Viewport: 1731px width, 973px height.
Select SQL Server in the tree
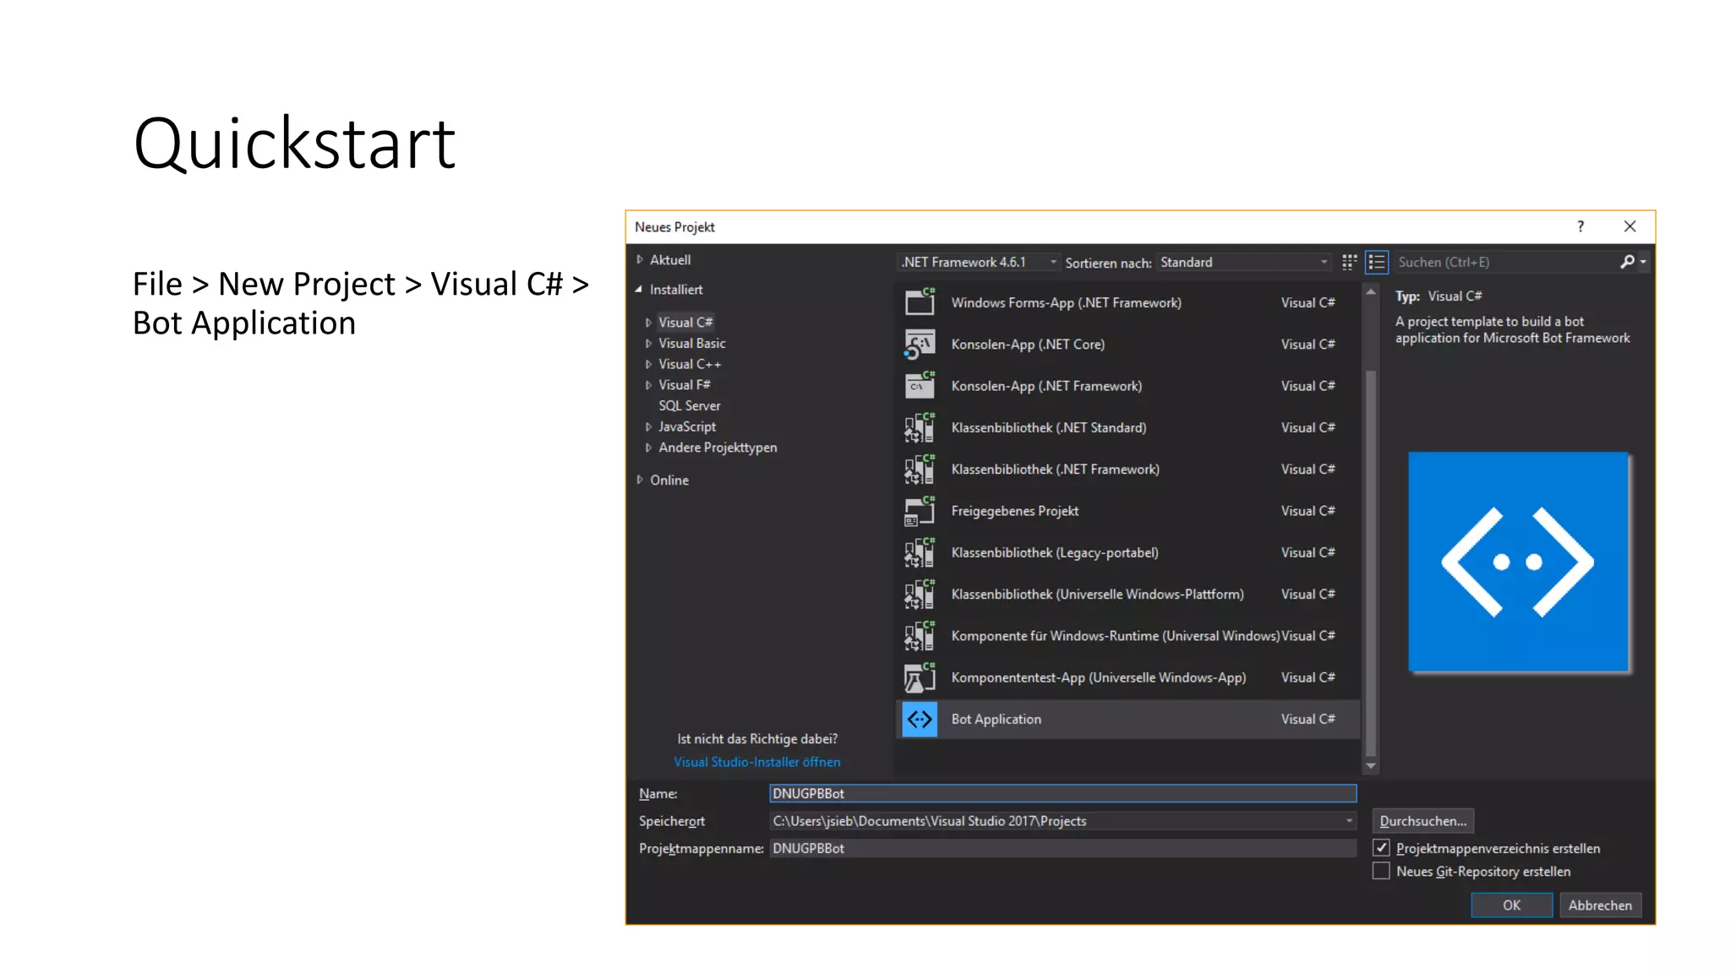(x=690, y=405)
